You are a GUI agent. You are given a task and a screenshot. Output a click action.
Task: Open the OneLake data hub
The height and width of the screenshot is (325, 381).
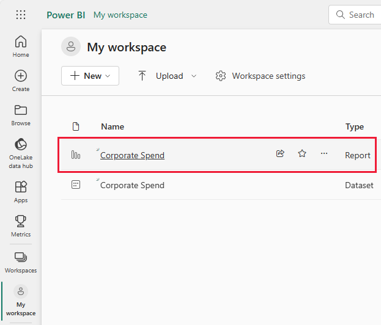click(21, 152)
